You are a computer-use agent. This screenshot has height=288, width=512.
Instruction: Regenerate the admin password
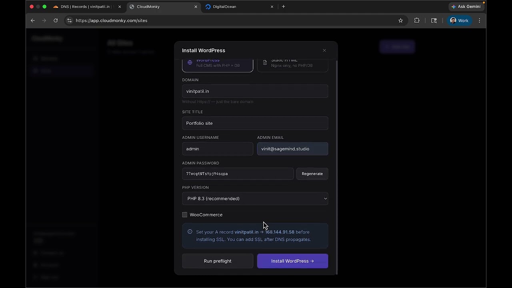(x=312, y=174)
